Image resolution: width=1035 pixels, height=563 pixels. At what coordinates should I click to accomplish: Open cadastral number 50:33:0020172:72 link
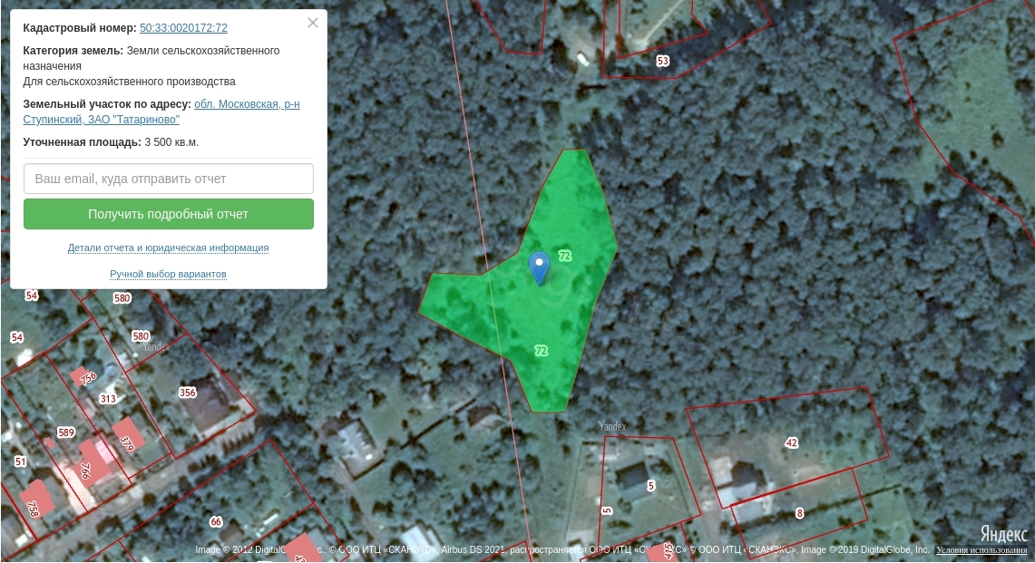click(183, 28)
